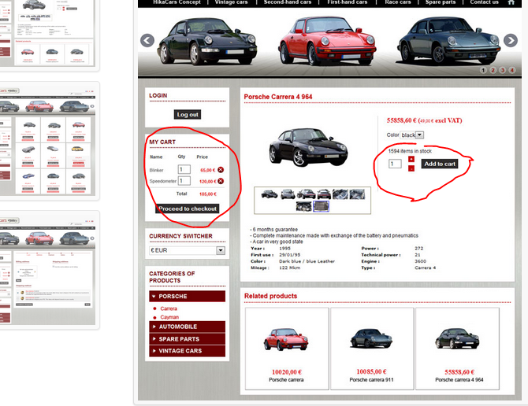Open related product Porsche carrera 911
The image size is (528, 406).
(x=372, y=349)
